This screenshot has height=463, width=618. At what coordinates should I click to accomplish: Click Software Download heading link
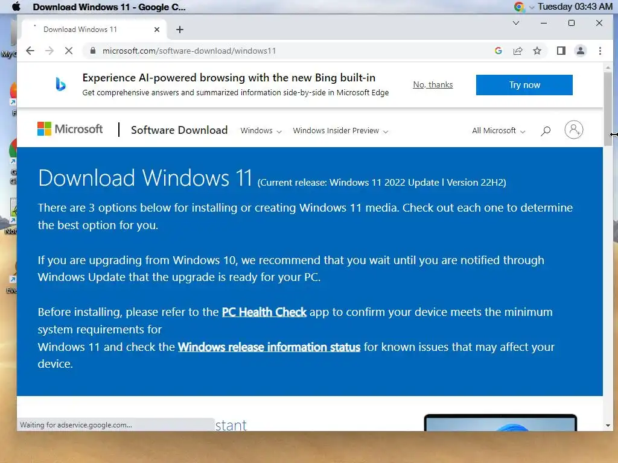tap(179, 130)
